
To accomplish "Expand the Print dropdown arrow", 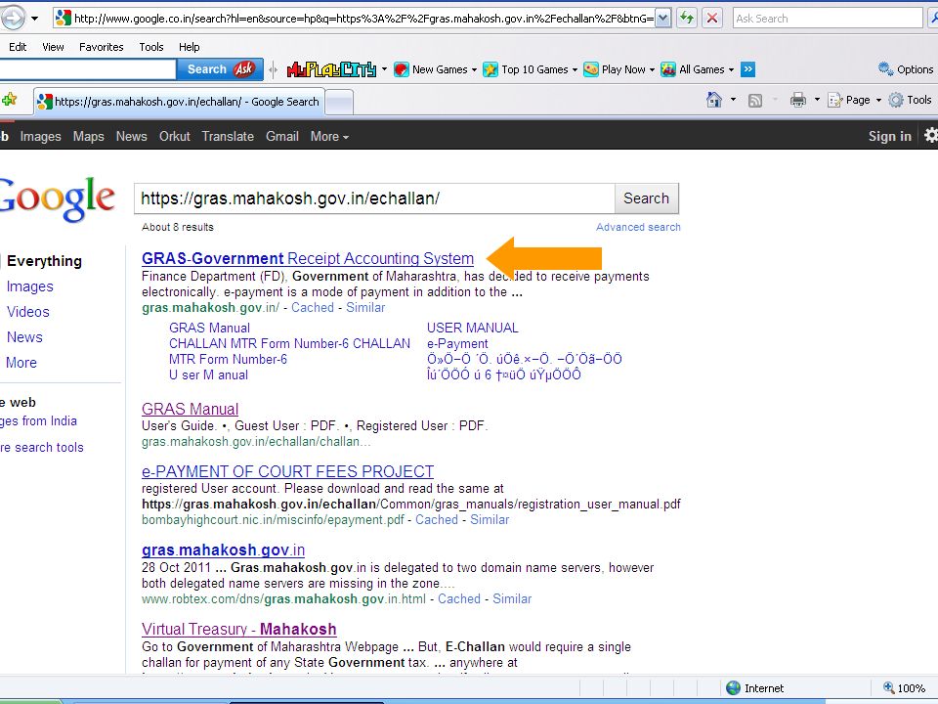I will tap(817, 100).
